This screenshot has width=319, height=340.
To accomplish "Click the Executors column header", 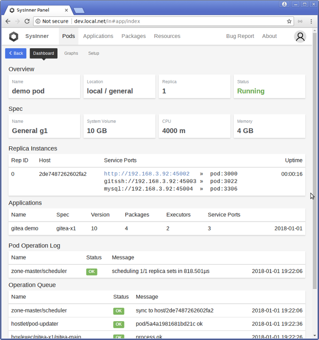I will point(179,215).
